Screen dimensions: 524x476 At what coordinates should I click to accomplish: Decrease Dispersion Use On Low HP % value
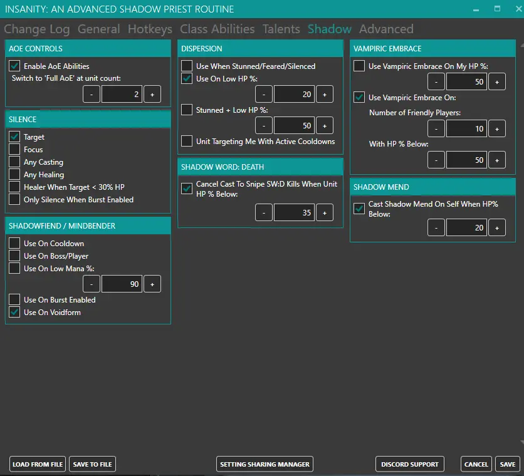pos(264,94)
